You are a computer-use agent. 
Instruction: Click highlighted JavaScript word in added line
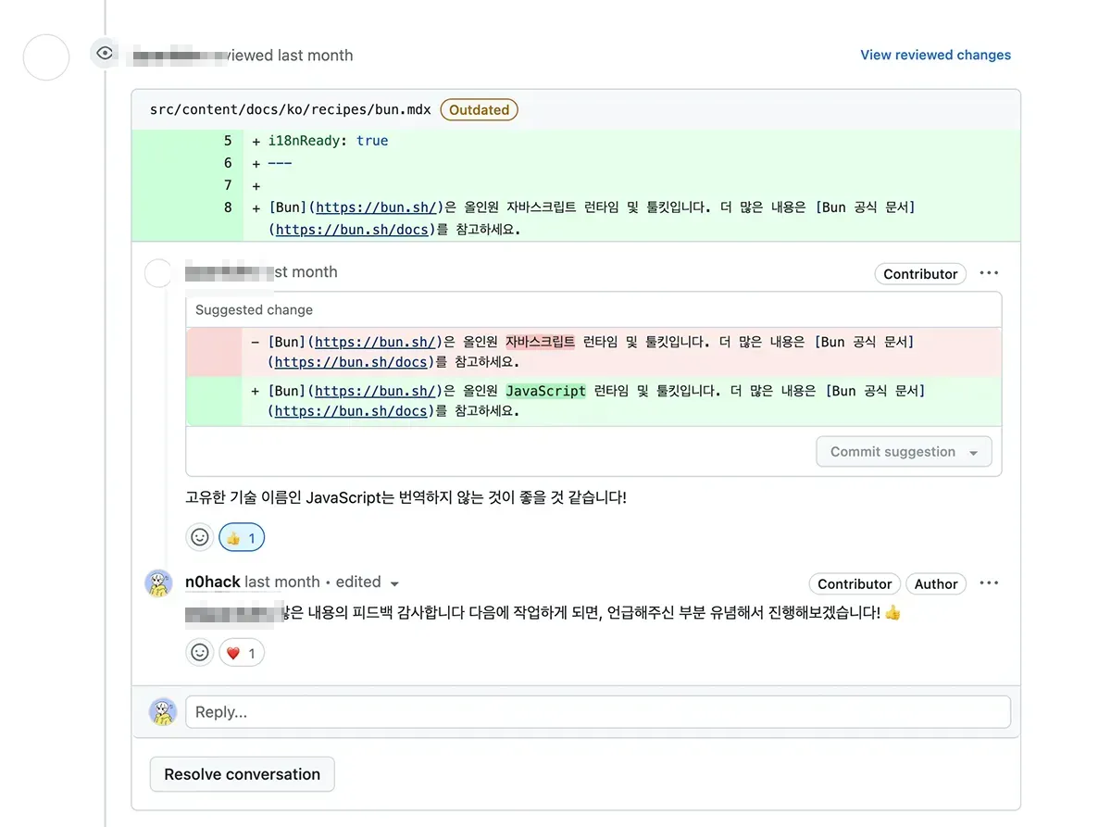tap(546, 391)
